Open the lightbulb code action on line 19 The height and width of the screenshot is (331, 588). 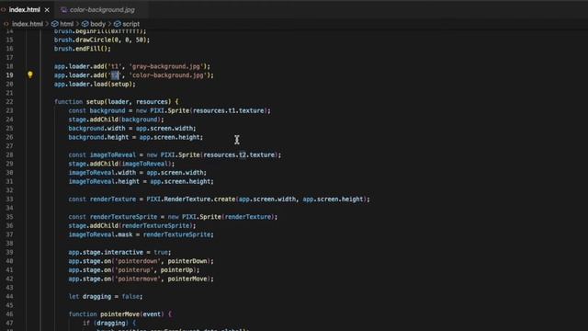(x=30, y=74)
